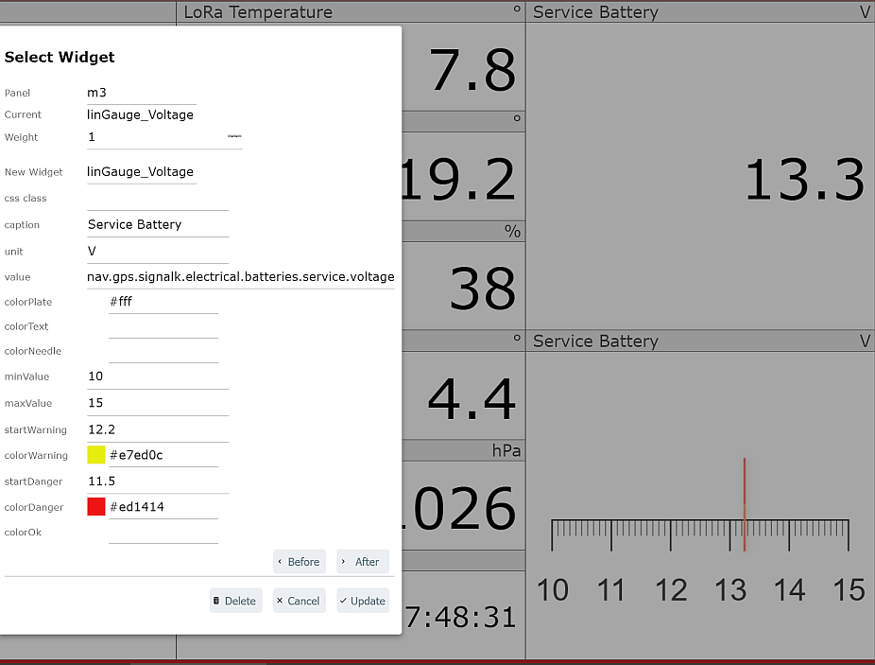Click the trash icon on the Delete button

coord(217,601)
